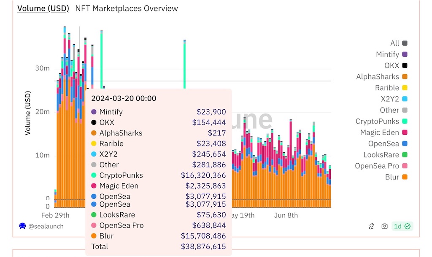Click the Volume (USD) y-axis title
The height and width of the screenshot is (257, 432).
point(28,113)
